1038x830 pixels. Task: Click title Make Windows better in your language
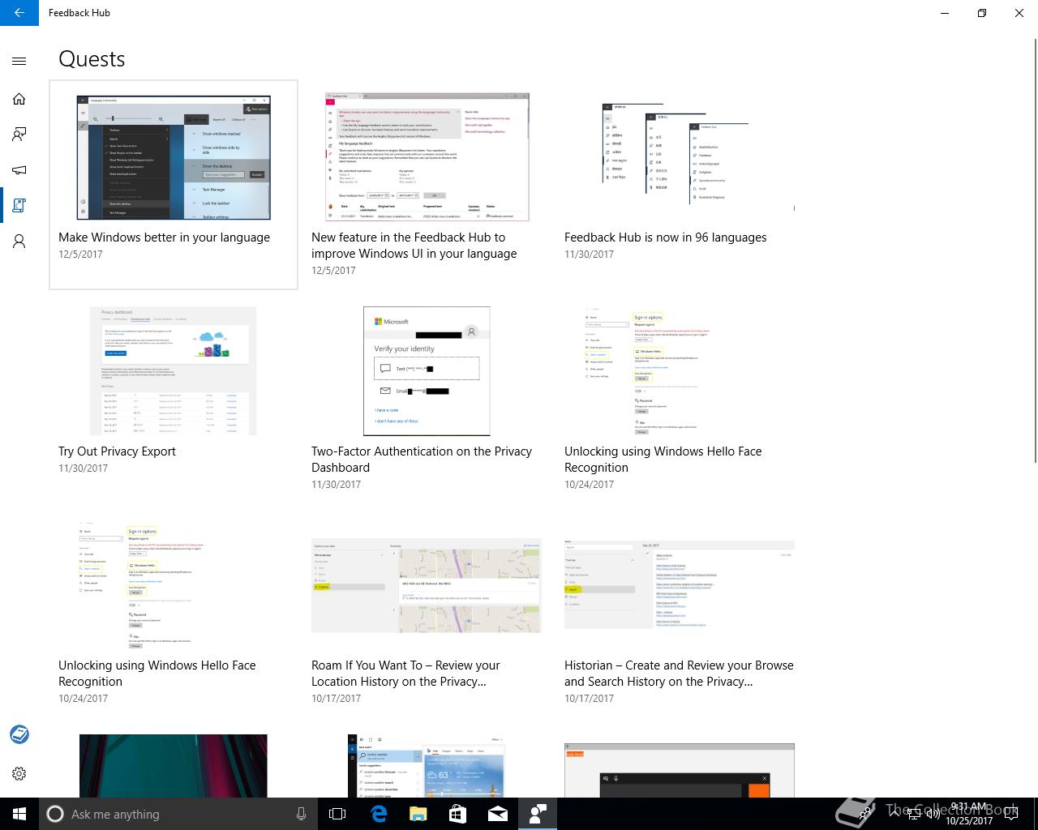164,237
